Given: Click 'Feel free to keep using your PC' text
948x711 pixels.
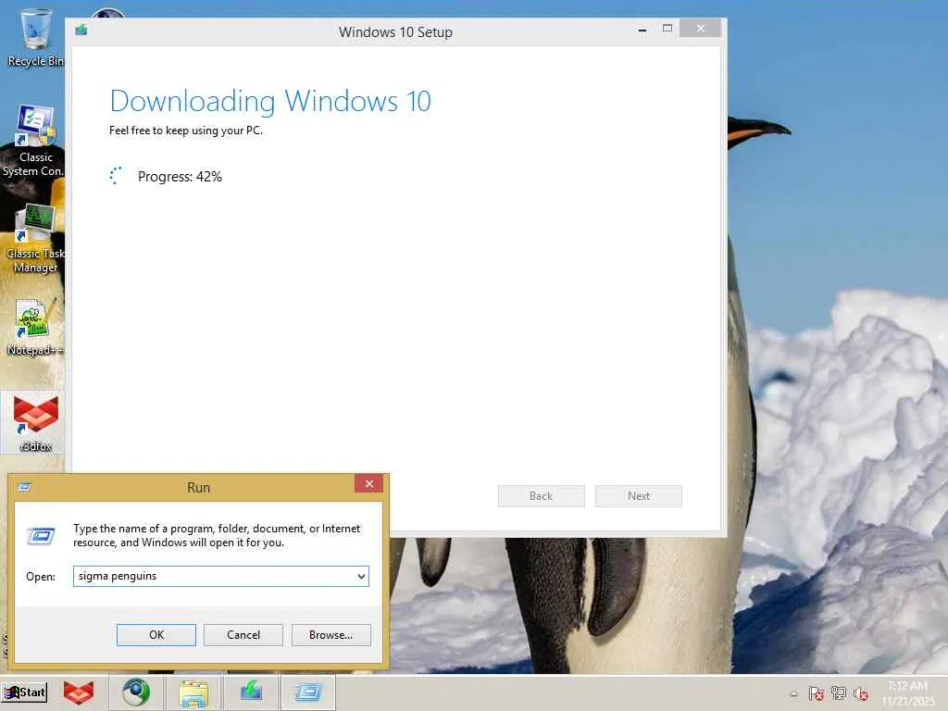Looking at the screenshot, I should pyautogui.click(x=185, y=131).
